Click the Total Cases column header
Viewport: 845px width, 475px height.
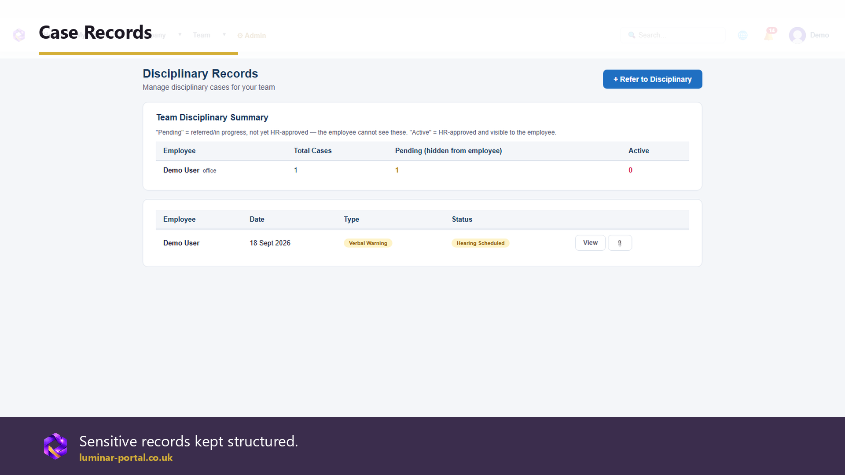312,151
